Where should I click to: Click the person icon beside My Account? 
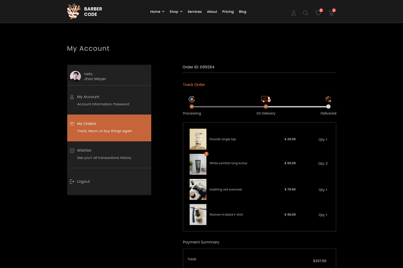(x=72, y=97)
